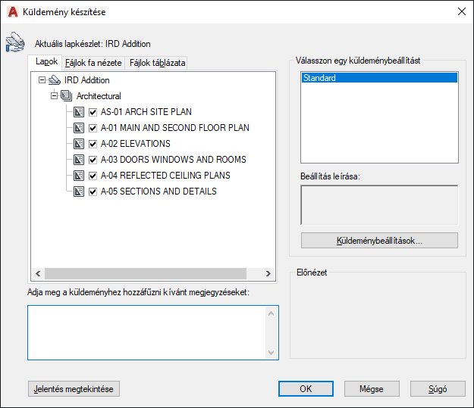Collapse the IRD Addition tree node

42,80
